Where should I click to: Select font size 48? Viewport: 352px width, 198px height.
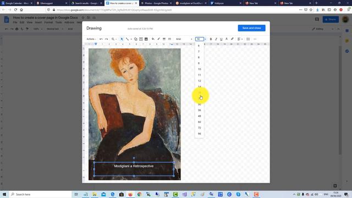point(199,116)
